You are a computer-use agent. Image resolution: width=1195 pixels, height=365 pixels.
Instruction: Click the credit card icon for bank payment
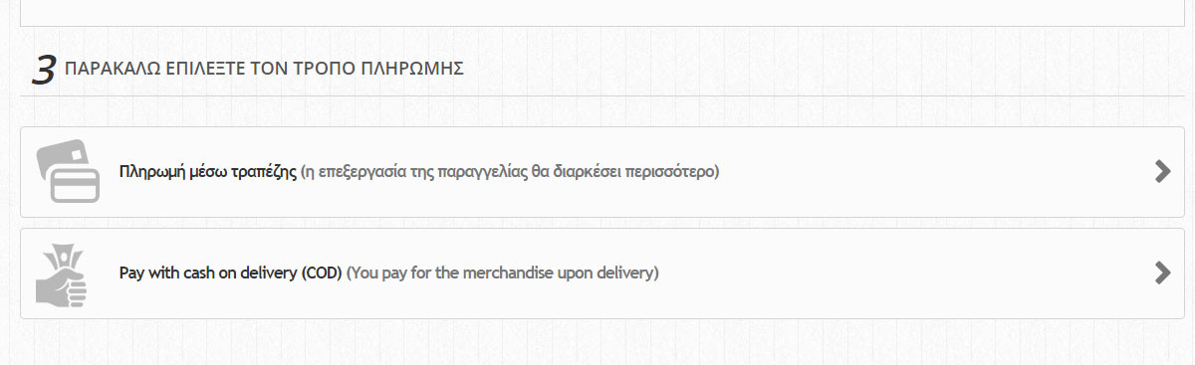coord(67,171)
